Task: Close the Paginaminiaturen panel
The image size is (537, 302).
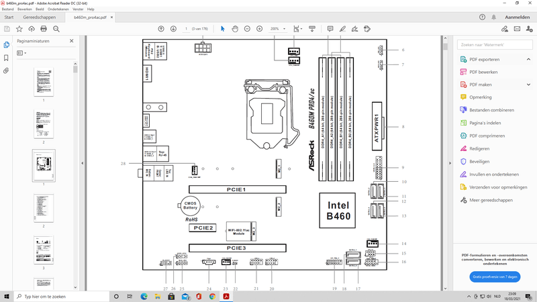Action: click(x=72, y=41)
